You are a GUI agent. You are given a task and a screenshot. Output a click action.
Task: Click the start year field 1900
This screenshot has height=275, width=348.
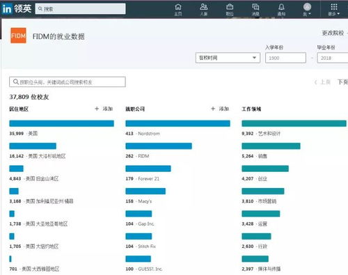point(285,58)
